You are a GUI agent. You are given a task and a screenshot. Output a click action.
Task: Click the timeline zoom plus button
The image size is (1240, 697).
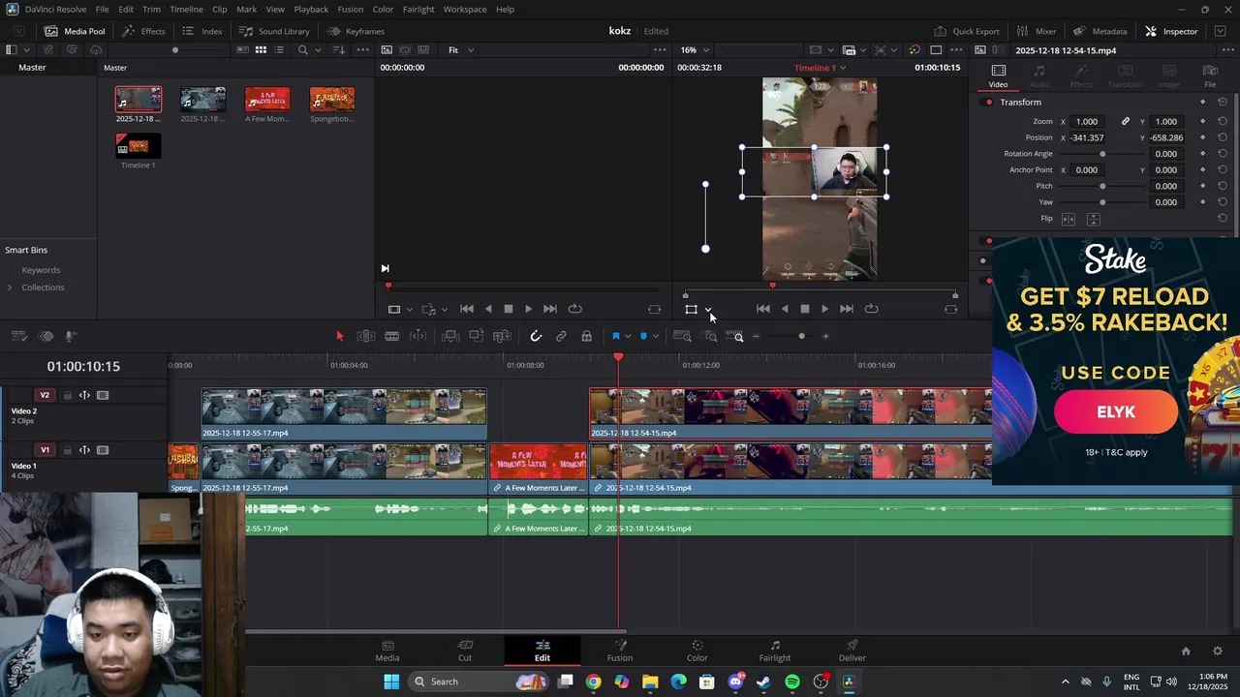click(x=825, y=336)
